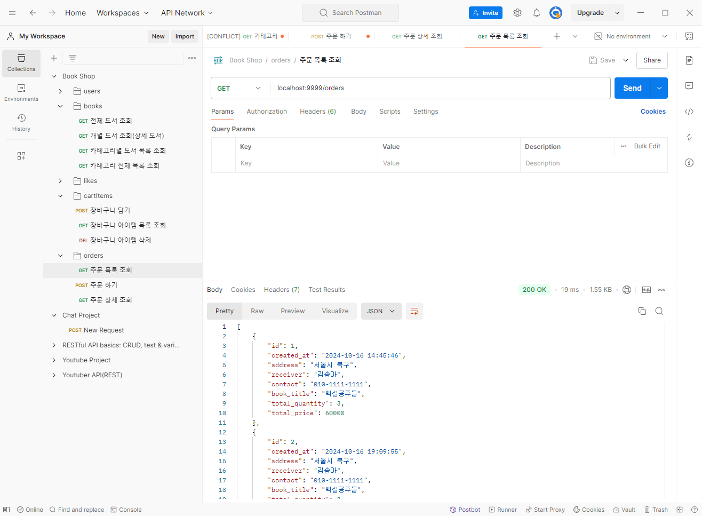Open related requests icon in right sidebar
The width and height of the screenshot is (702, 516).
[689, 137]
